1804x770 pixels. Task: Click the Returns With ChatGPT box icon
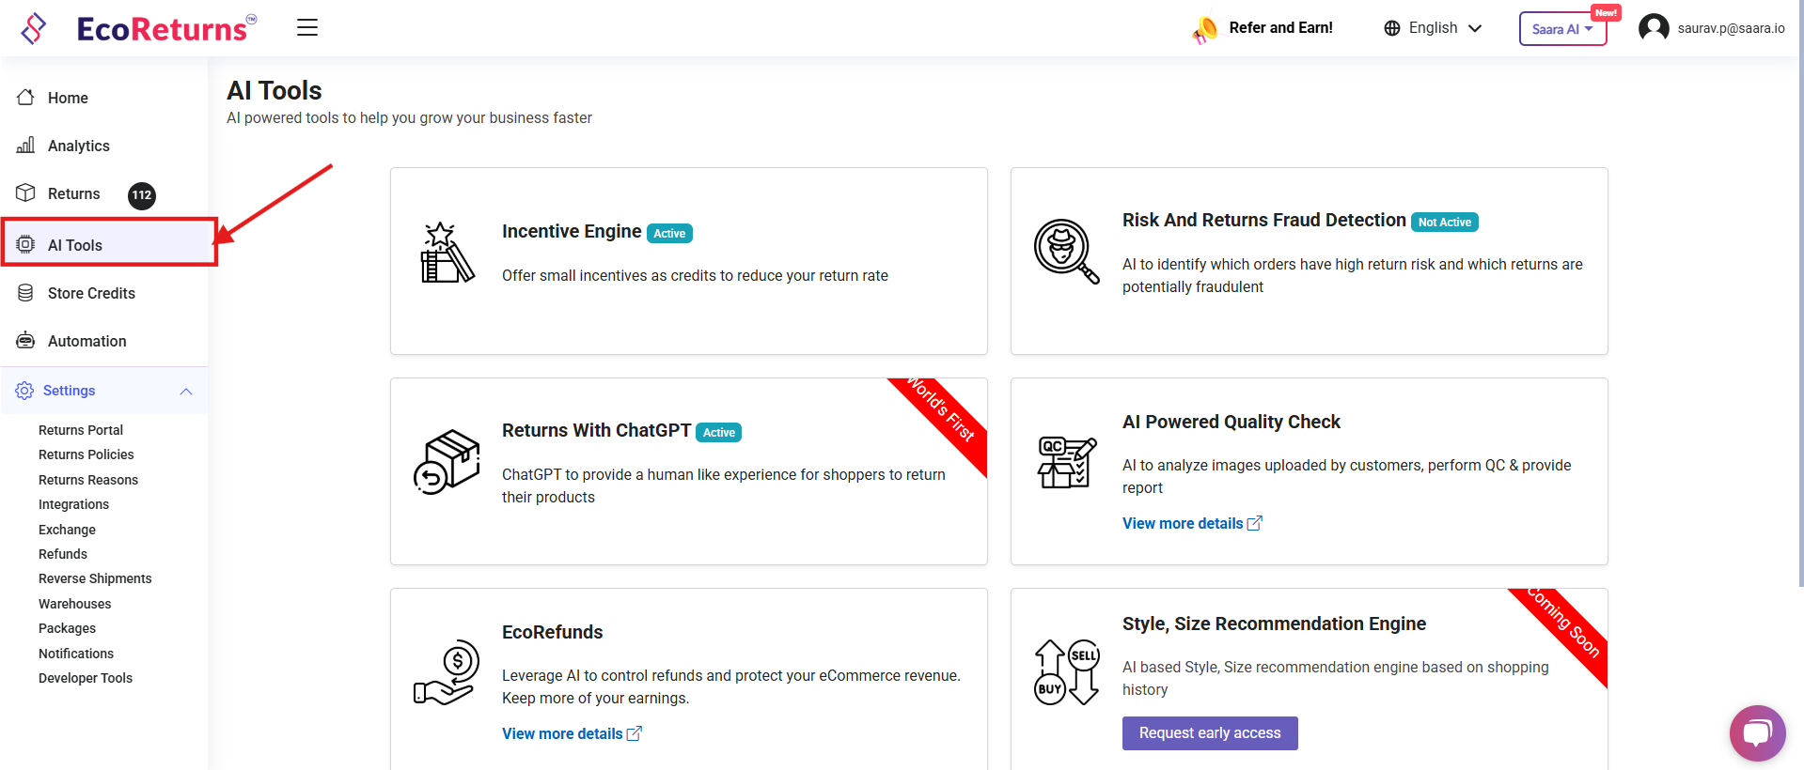447,462
